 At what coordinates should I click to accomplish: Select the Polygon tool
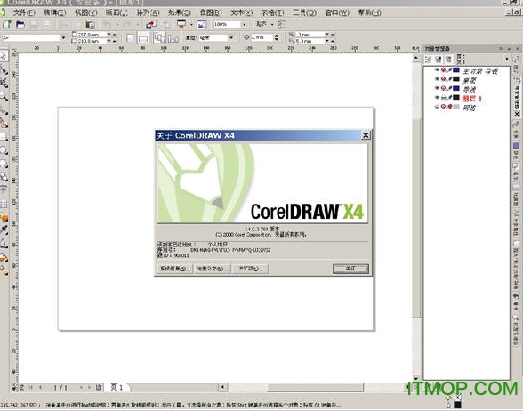point(4,164)
